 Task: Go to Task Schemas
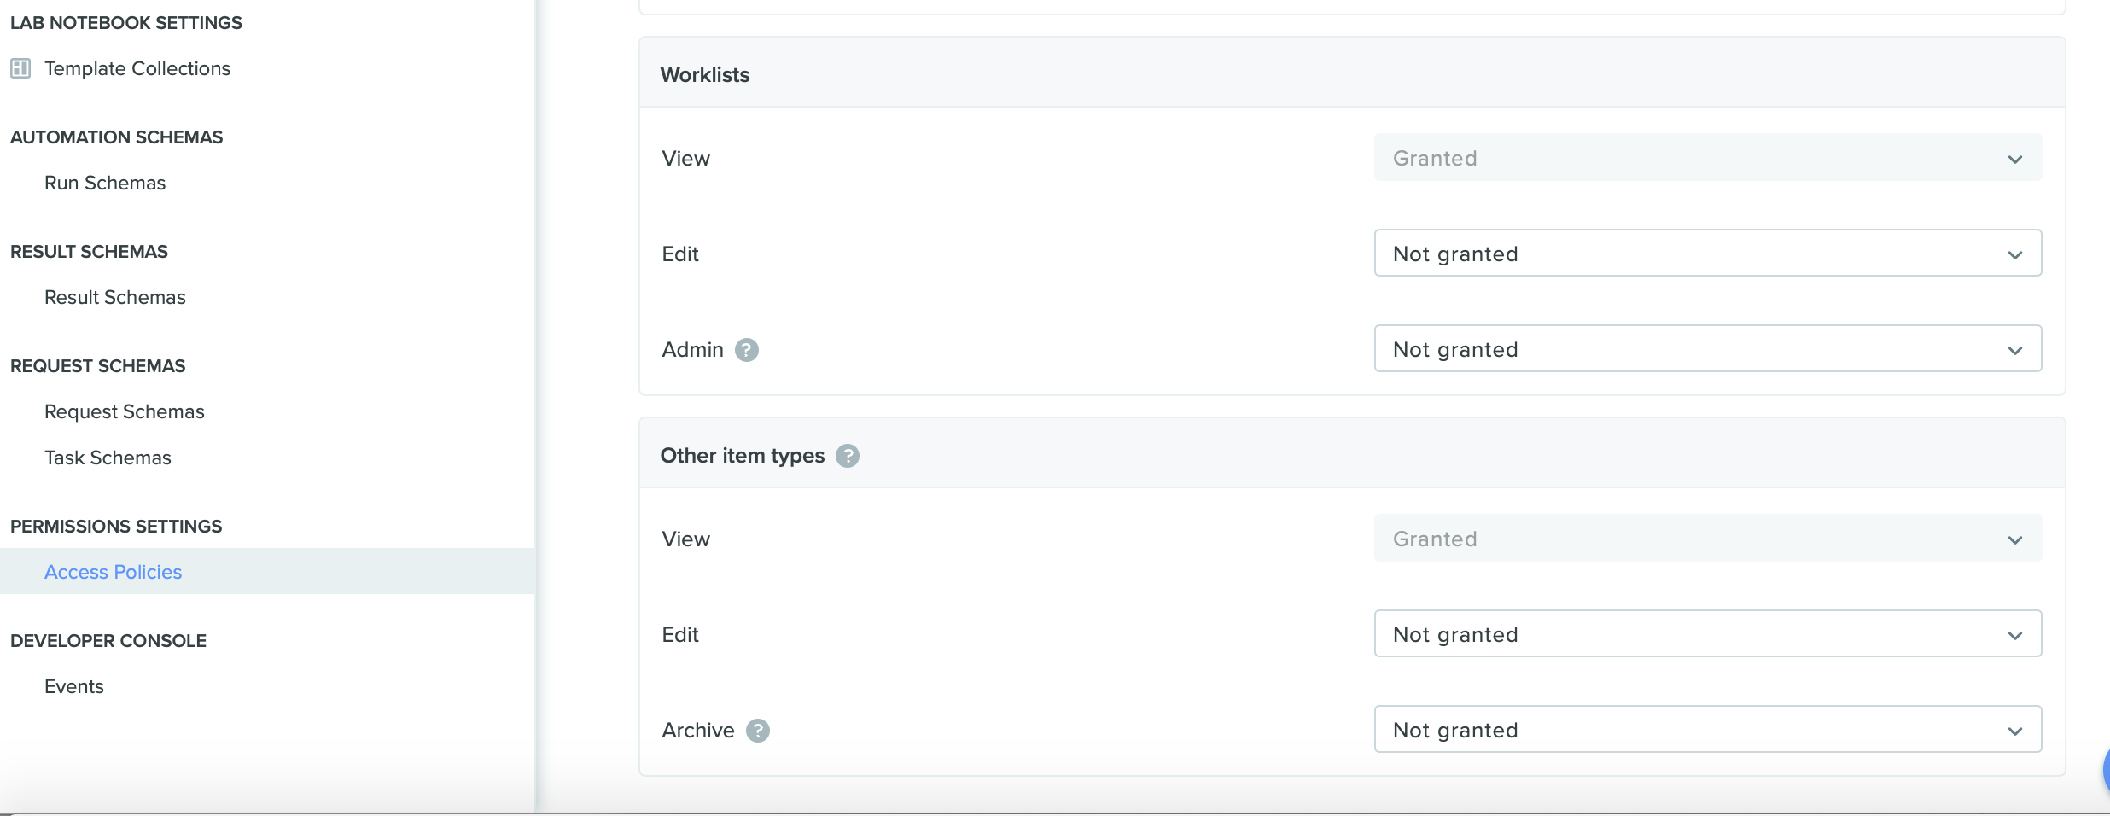[108, 458]
